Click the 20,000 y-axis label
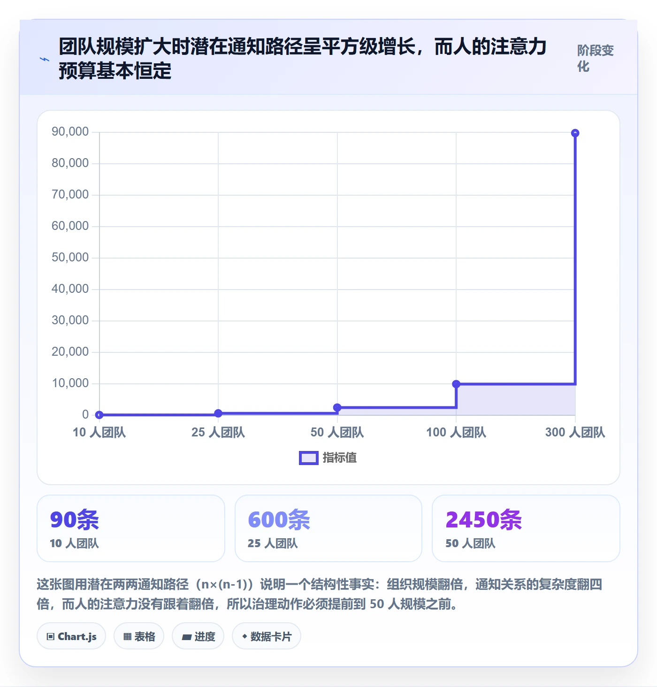The image size is (657, 687). point(70,352)
